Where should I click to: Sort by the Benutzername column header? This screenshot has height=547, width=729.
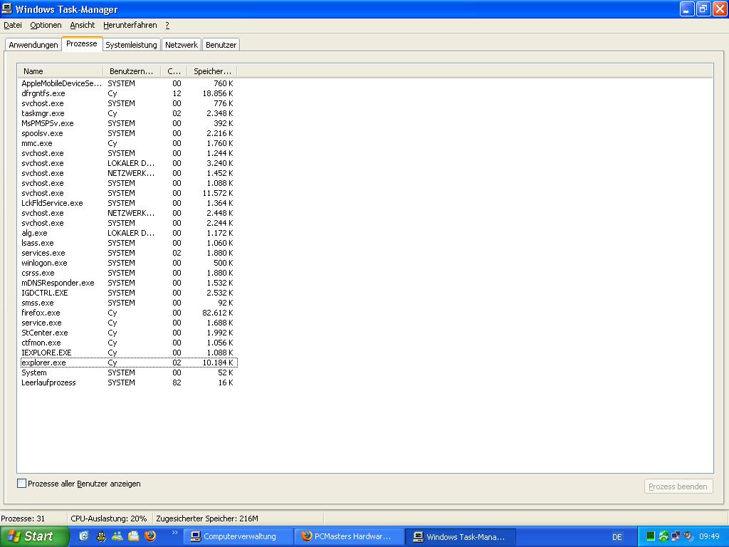(132, 71)
